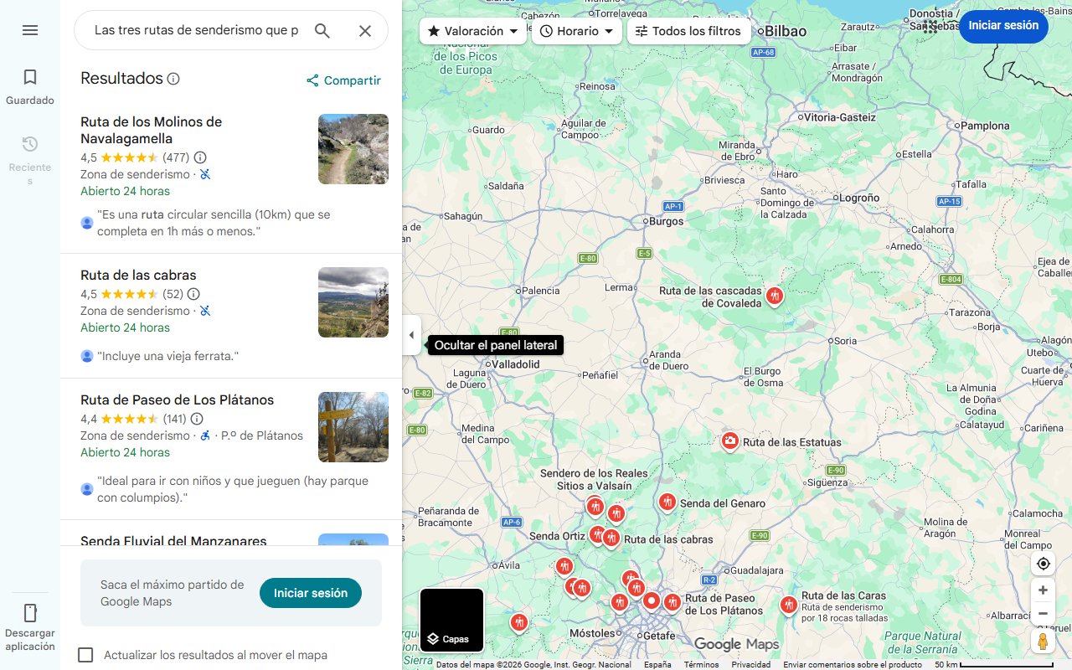Screen dimensions: 1072x670
Task: Zoom in on the map with the plus icon
Action: pos(1043,590)
